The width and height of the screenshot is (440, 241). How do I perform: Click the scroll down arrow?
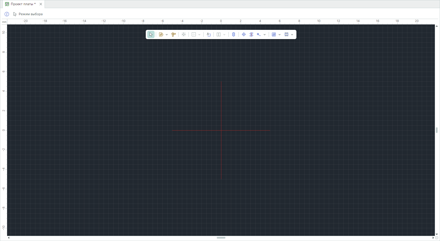click(437, 234)
